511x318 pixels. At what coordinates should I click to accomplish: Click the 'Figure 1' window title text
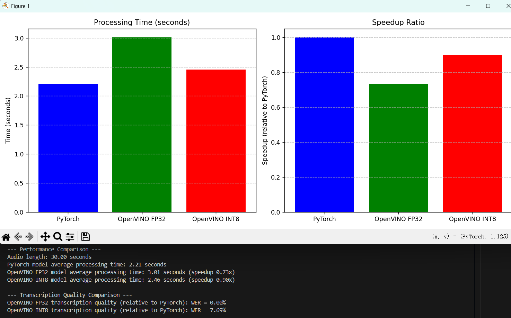tap(20, 6)
